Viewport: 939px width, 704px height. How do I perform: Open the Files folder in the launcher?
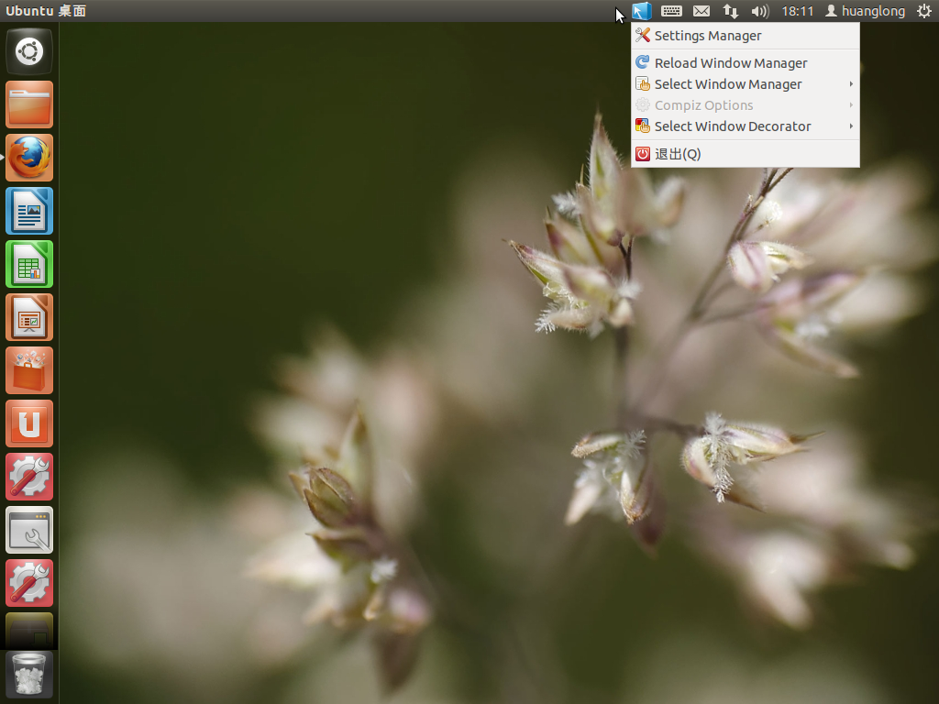pyautogui.click(x=29, y=104)
